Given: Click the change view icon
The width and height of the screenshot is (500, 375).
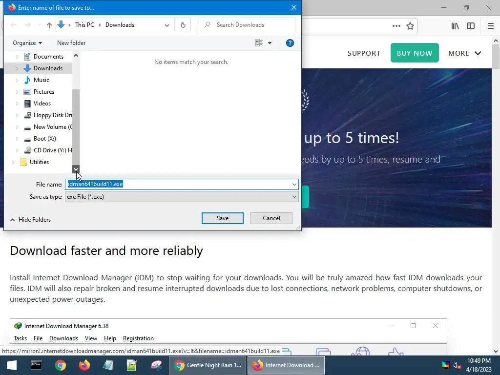Looking at the screenshot, I should pos(259,43).
